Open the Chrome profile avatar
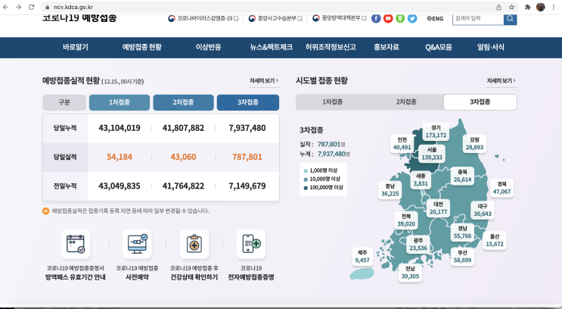 point(541,7)
